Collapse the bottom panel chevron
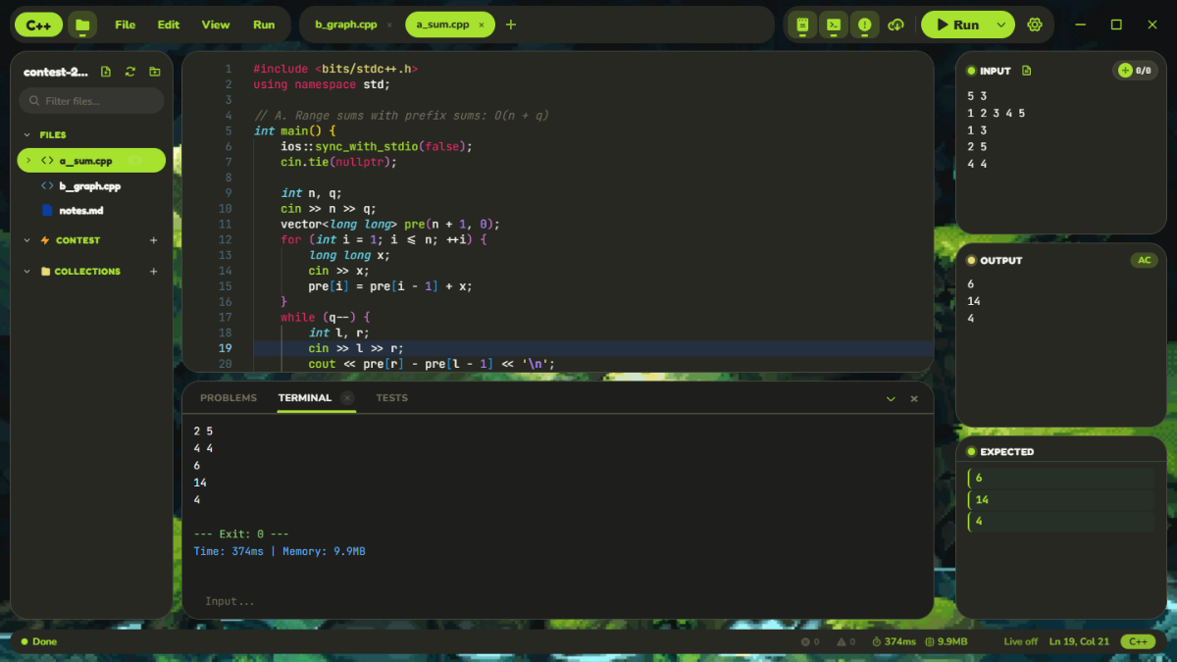Image resolution: width=1177 pixels, height=662 pixels. coord(891,399)
